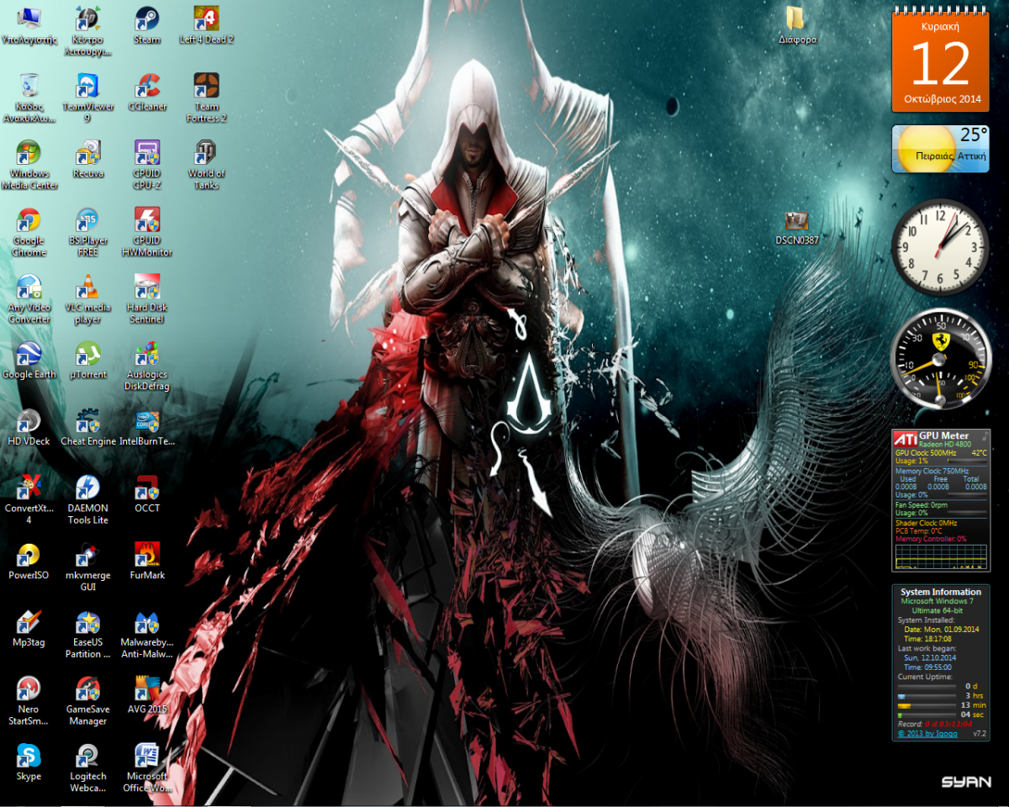The image size is (1009, 807).
Task: Select the mkvmerge GUI icon
Action: point(87,567)
